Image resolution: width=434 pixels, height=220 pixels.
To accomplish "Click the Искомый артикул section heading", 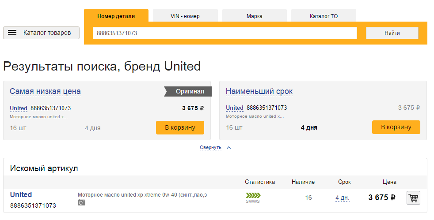I will [44, 168].
